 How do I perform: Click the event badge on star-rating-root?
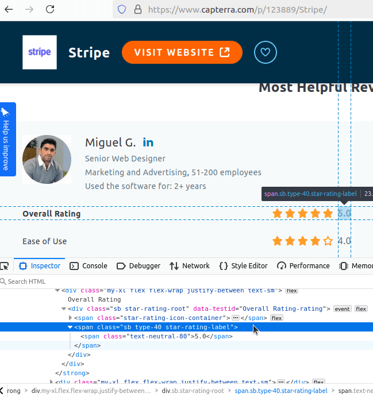343,309
